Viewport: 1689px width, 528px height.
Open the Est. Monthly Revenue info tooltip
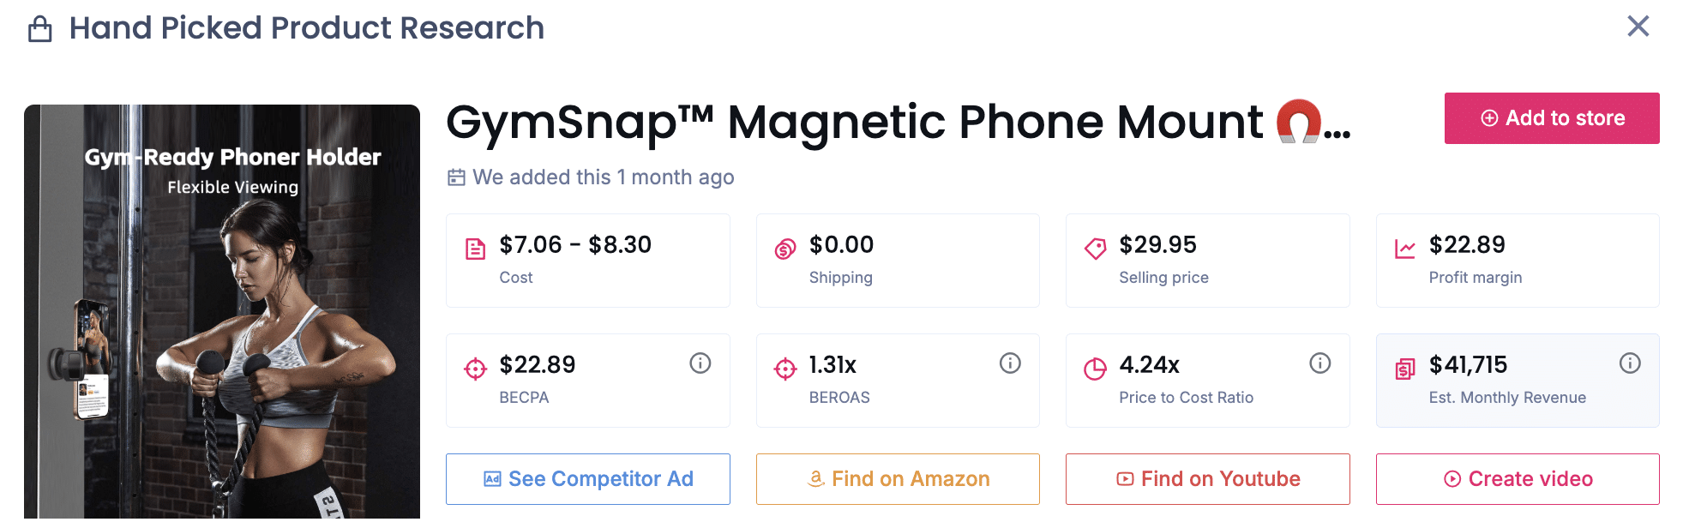(x=1630, y=363)
